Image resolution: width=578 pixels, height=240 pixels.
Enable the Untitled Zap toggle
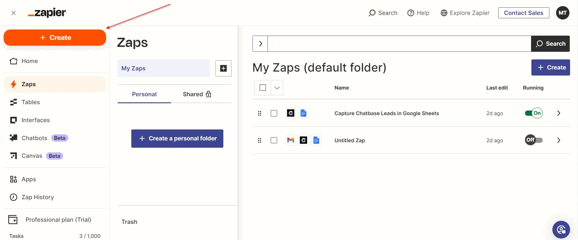[534, 140]
